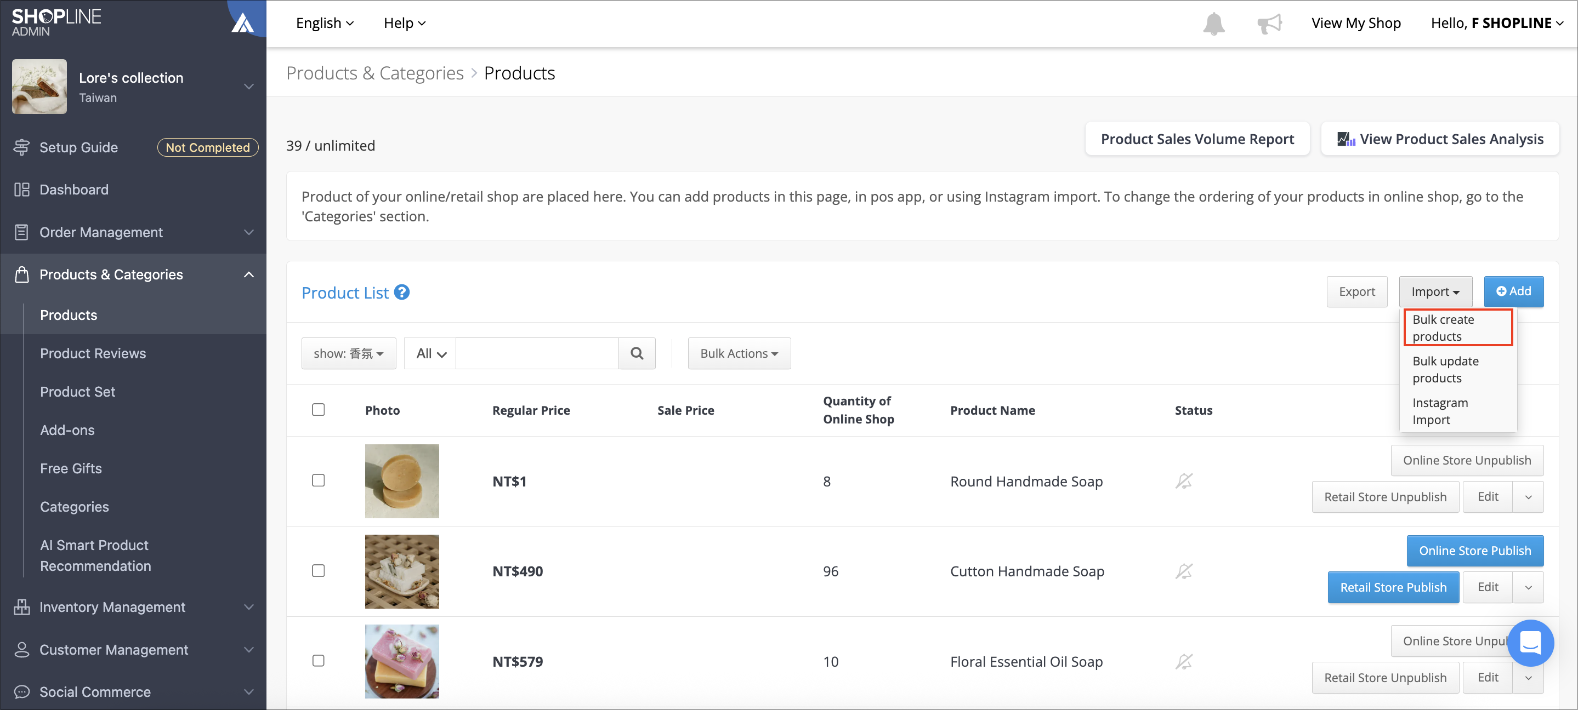
Task: Open the Edit dropdown arrow for Floral Essential Oil Soap
Action: tap(1529, 678)
